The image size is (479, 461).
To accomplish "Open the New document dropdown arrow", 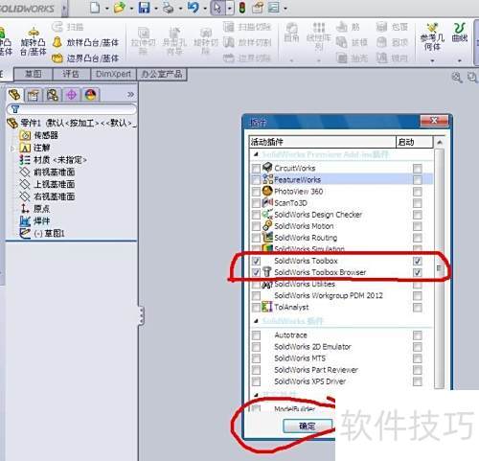I will [x=107, y=9].
